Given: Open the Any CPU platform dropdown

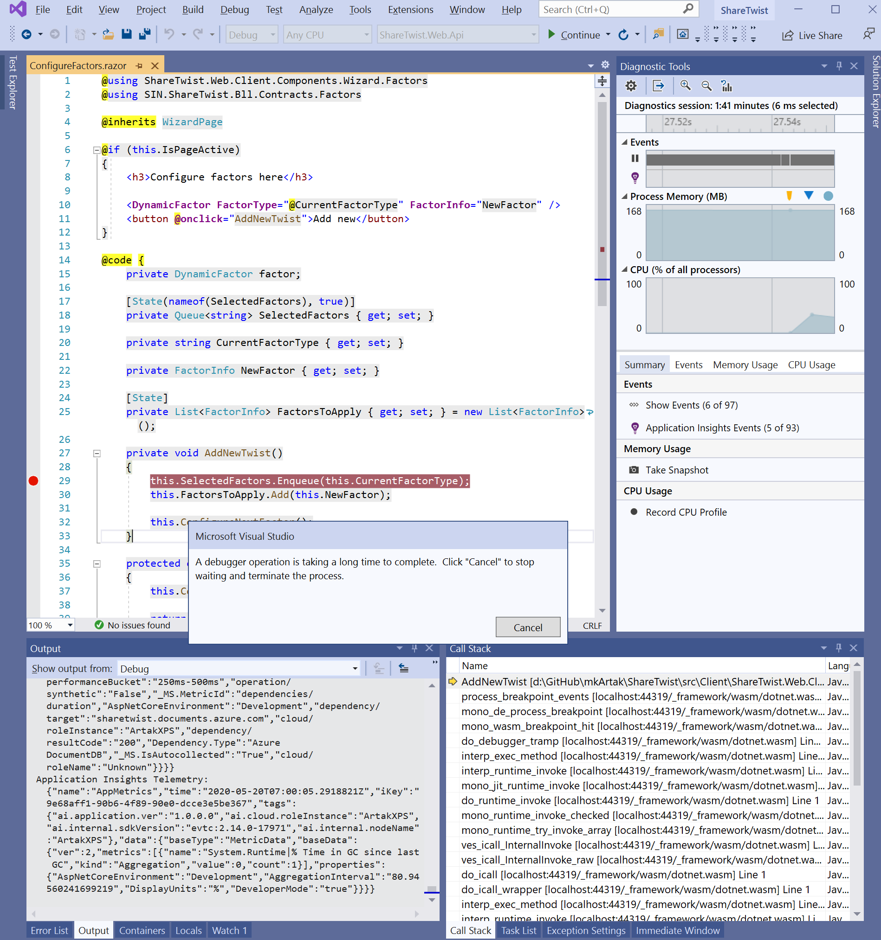Looking at the screenshot, I should pyautogui.click(x=327, y=34).
